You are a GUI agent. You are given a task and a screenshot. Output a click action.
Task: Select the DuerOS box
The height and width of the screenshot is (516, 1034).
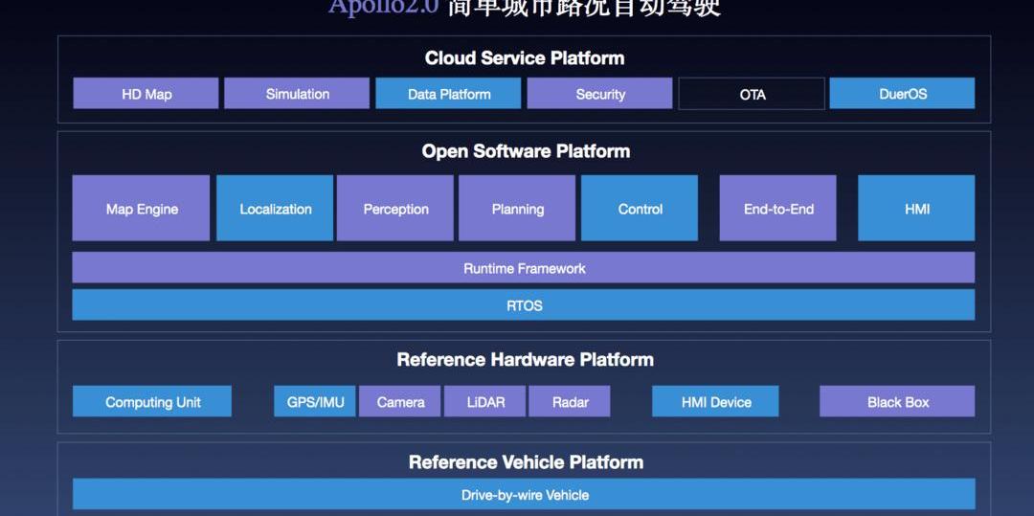click(x=902, y=94)
